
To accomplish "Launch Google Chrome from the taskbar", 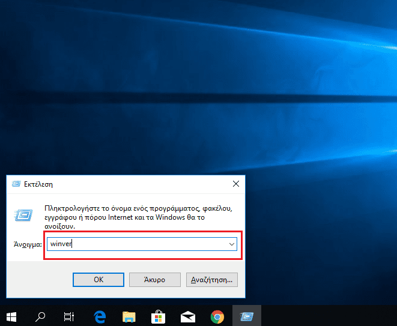I will 217,316.
